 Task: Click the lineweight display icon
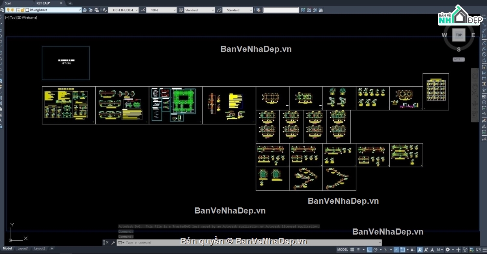[413, 250]
